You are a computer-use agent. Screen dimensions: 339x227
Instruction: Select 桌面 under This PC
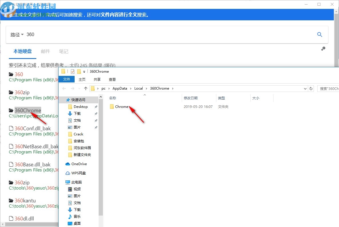click(77, 223)
